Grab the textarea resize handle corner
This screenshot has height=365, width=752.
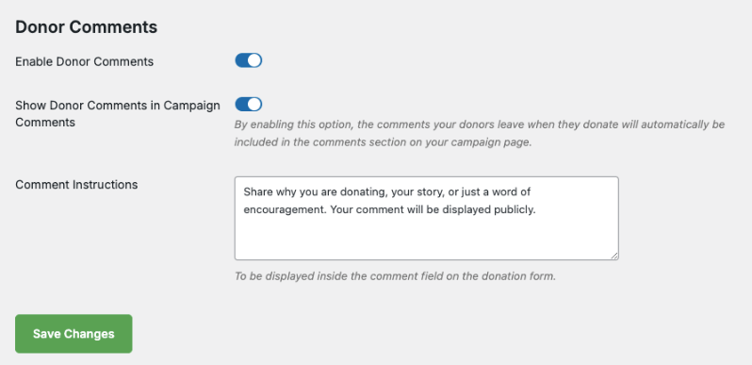point(613,256)
